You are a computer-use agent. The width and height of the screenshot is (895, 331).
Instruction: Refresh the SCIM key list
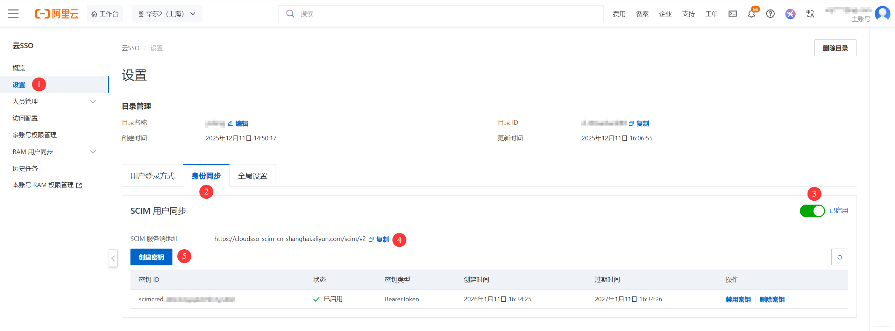pyautogui.click(x=839, y=257)
